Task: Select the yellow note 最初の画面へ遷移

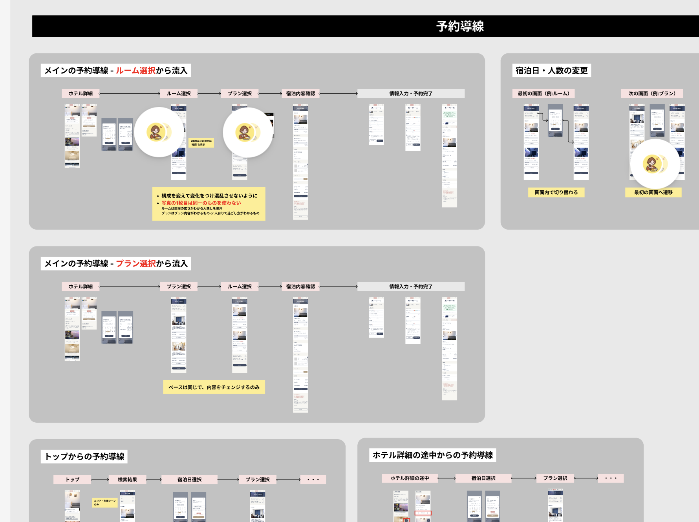Action: 653,192
